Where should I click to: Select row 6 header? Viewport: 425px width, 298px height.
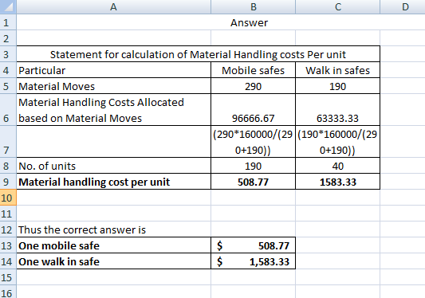pyautogui.click(x=8, y=110)
